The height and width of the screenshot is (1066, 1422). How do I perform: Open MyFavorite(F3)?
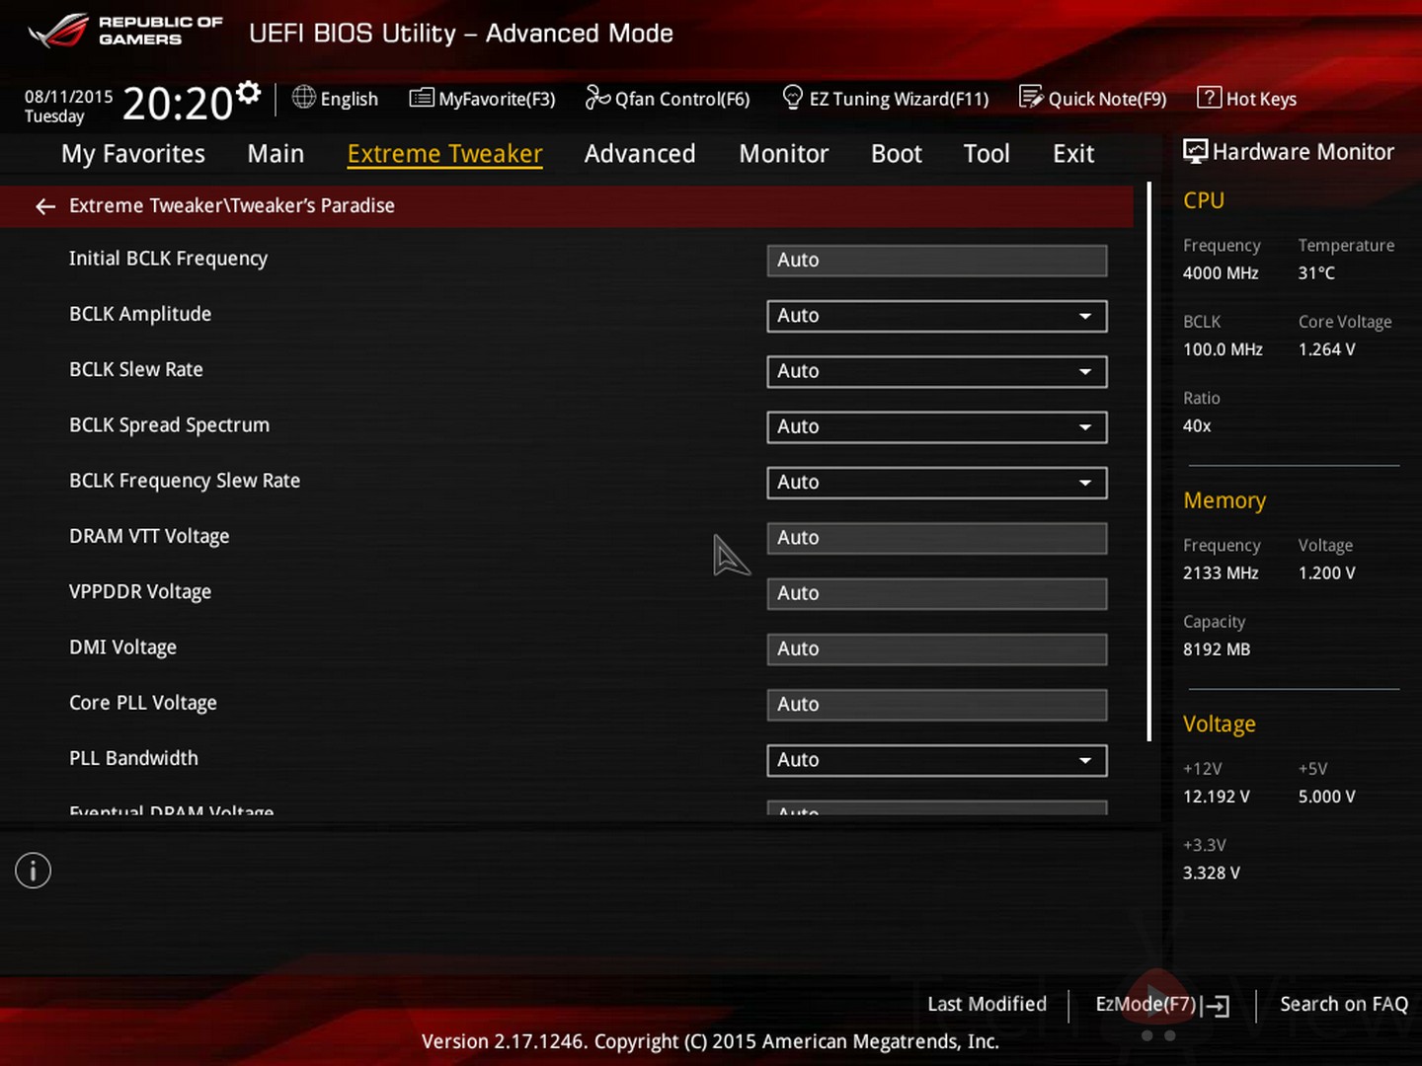483,99
